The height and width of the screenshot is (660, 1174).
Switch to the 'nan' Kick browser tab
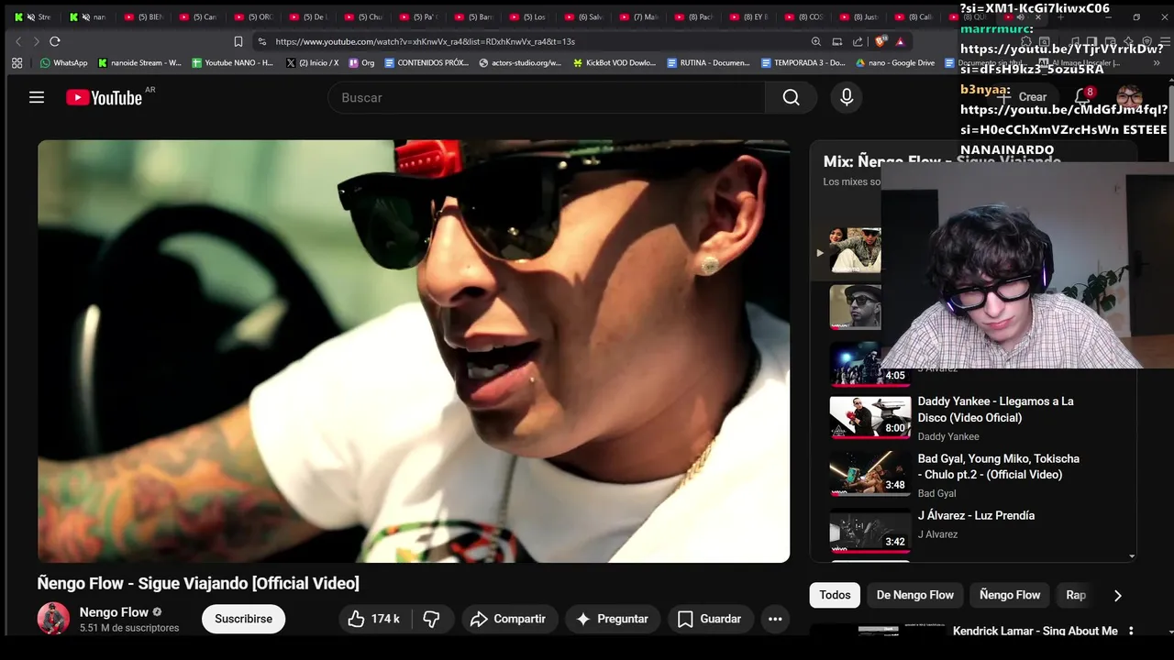click(90, 16)
